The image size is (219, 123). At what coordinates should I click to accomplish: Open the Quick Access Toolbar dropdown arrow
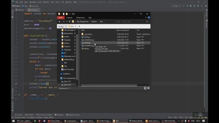(x=69, y=14)
